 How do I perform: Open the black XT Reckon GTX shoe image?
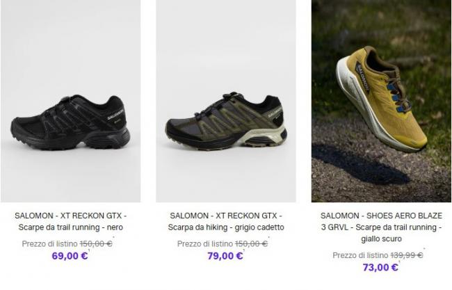pos(71,101)
